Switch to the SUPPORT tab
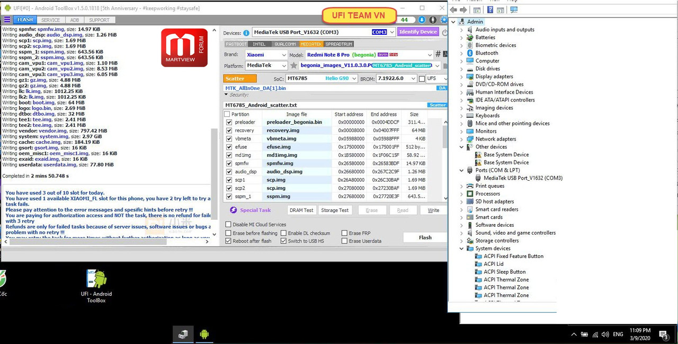 pos(99,20)
